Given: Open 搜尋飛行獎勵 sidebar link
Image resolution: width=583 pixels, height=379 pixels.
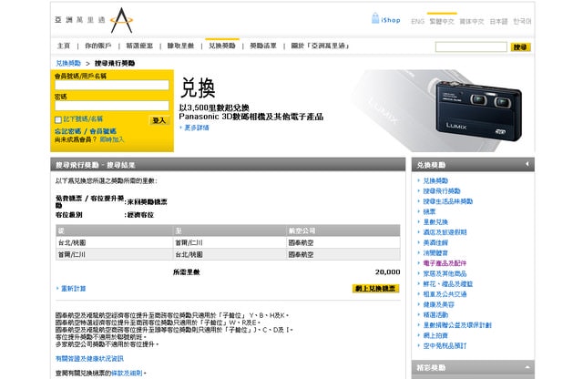Looking at the screenshot, I should [442, 191].
